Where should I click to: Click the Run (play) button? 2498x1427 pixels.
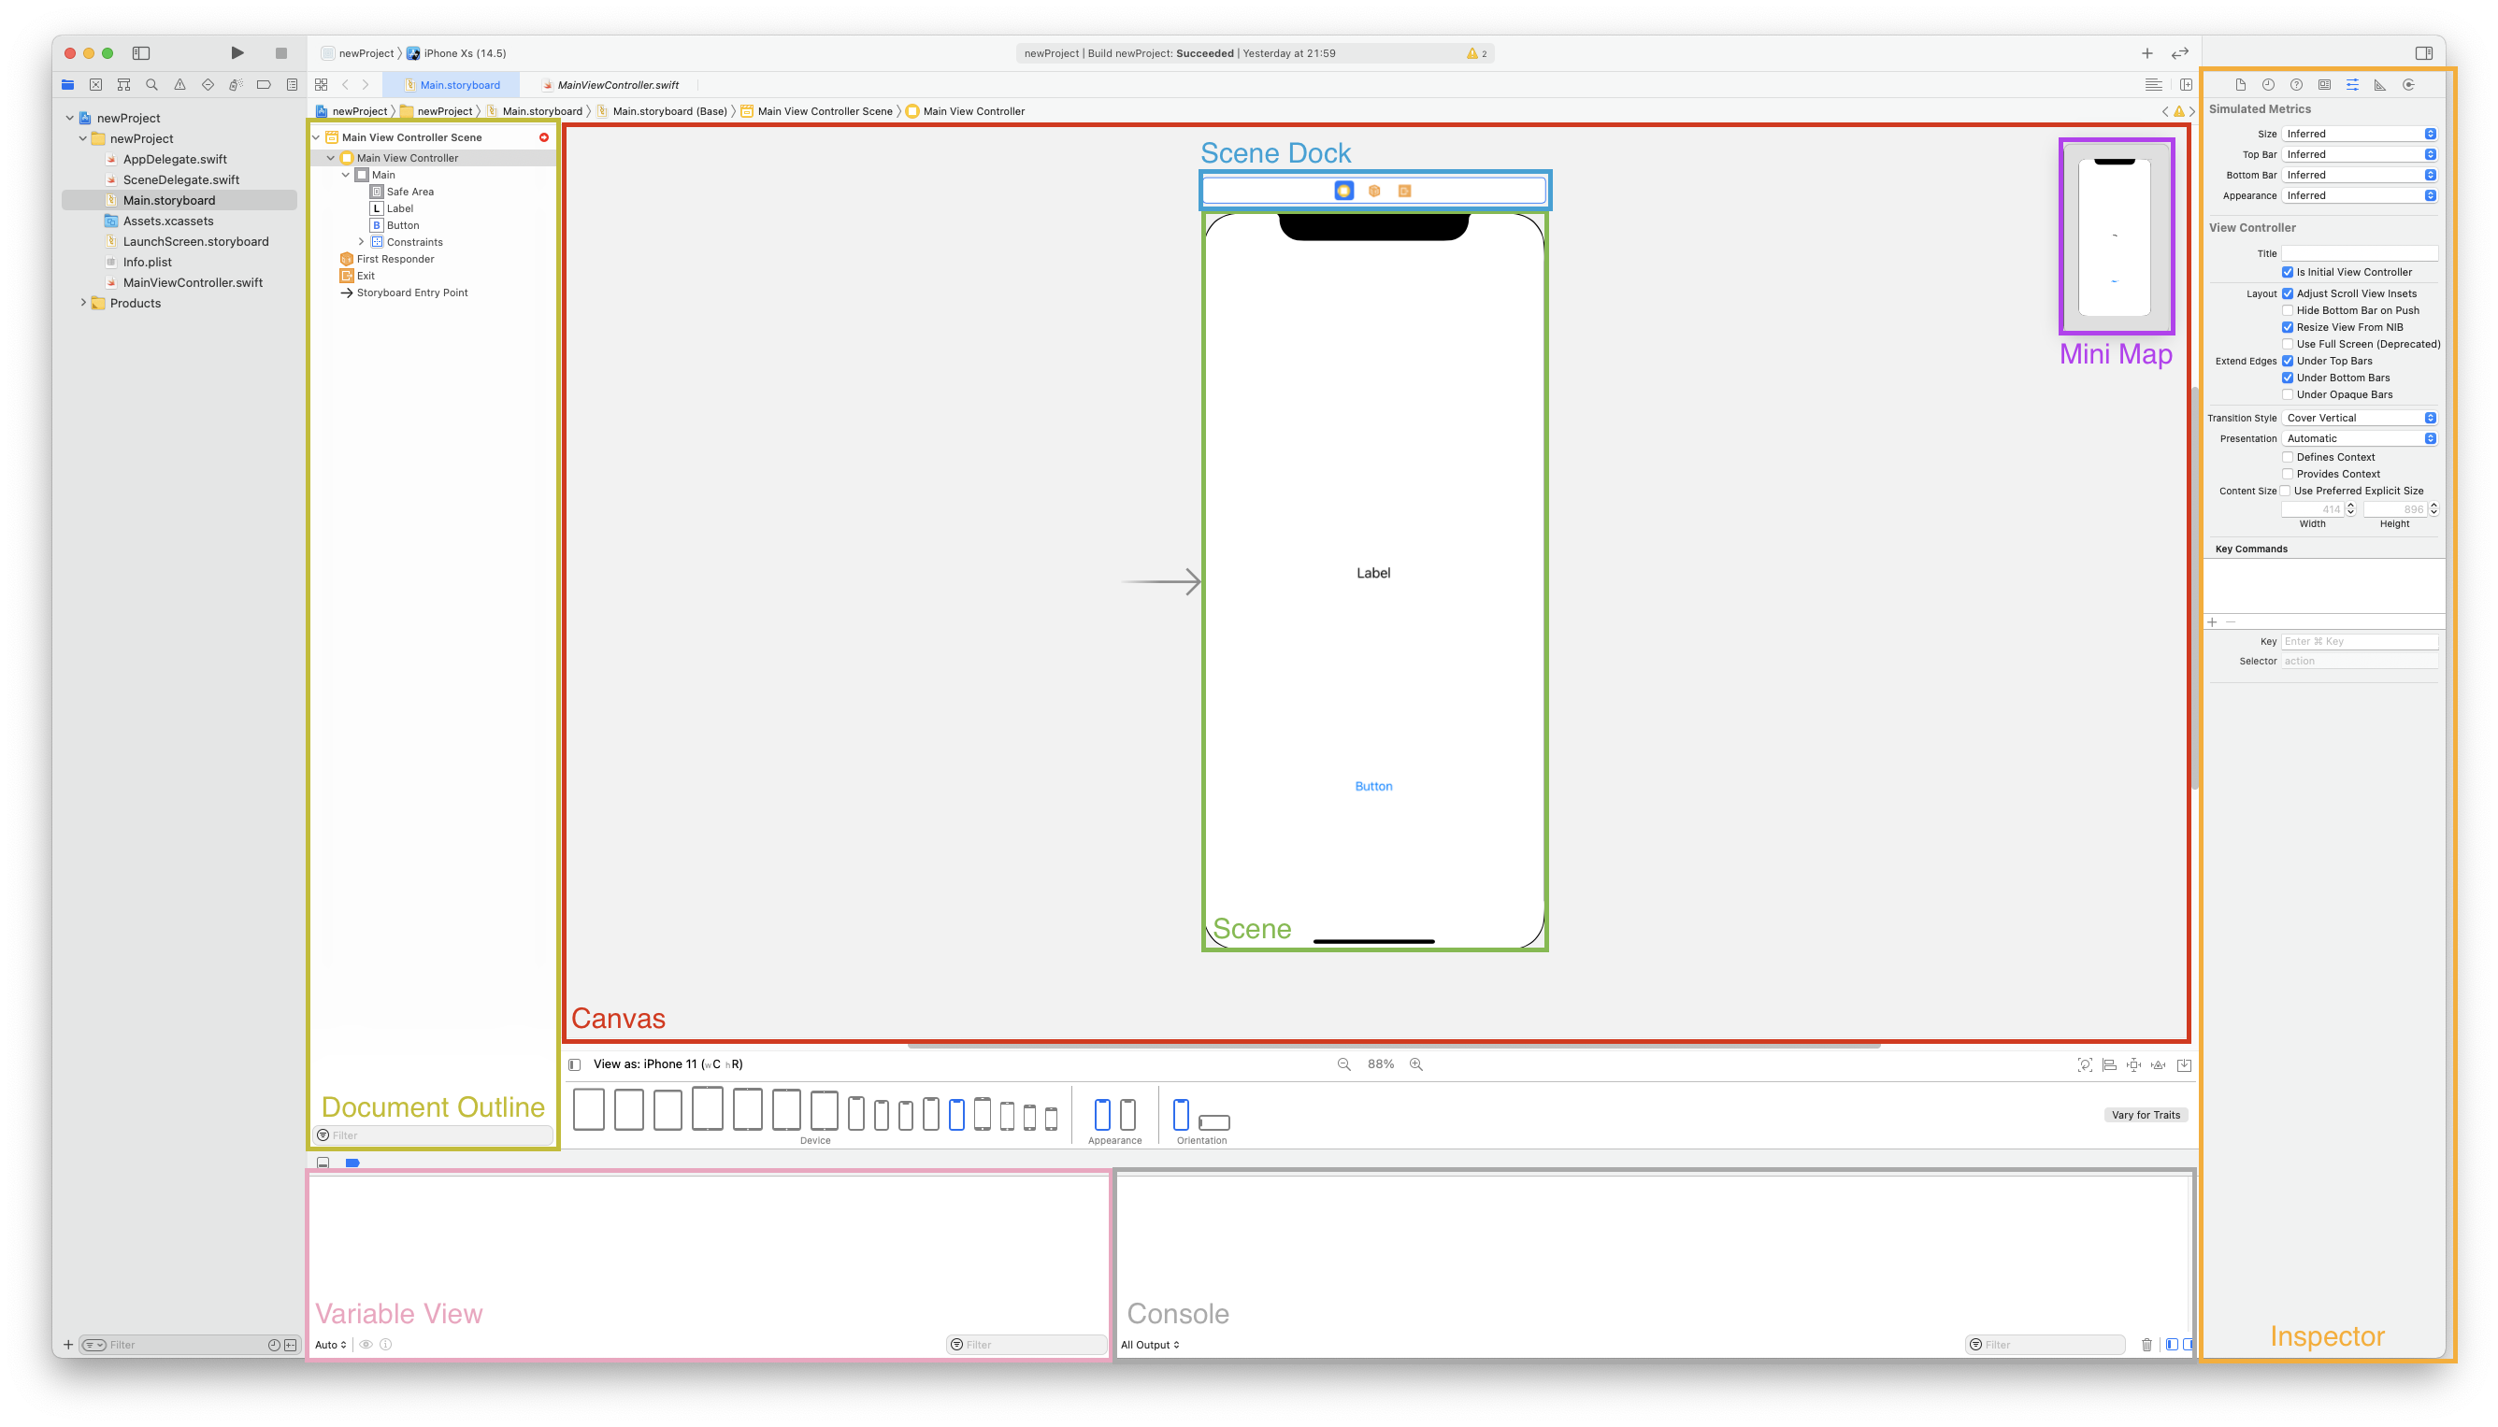coord(237,53)
